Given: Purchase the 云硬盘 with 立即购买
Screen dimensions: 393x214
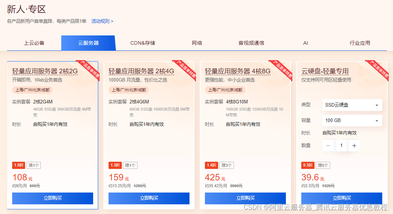Looking at the screenshot, I should [x=341, y=198].
